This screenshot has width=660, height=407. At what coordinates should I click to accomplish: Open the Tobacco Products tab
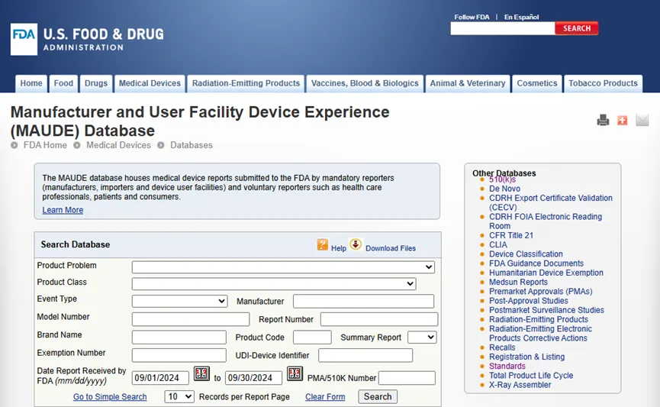click(604, 83)
